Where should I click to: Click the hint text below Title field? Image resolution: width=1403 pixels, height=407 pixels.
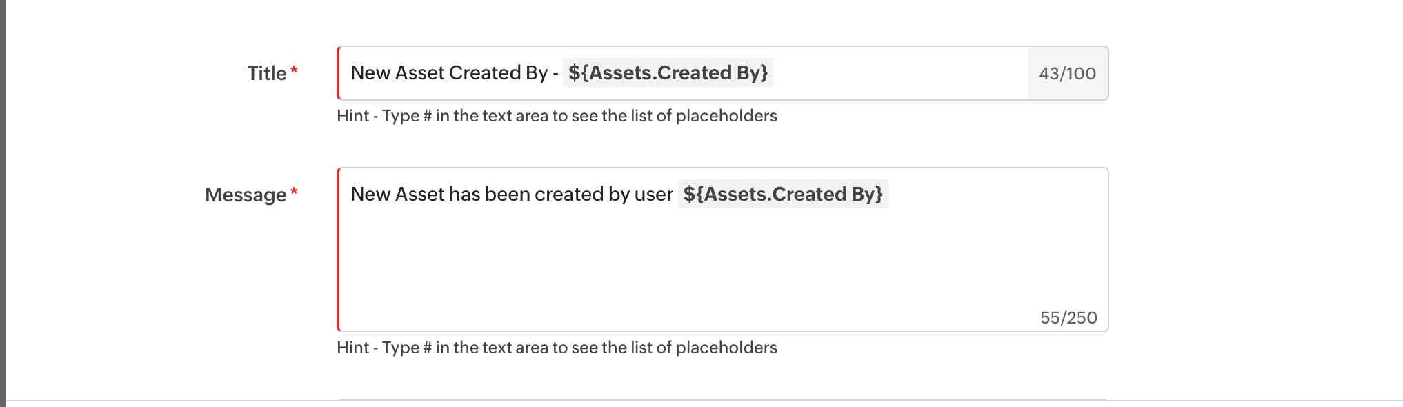tap(556, 116)
